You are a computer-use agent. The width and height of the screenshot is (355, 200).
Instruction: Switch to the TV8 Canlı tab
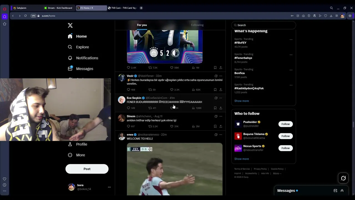(122, 8)
